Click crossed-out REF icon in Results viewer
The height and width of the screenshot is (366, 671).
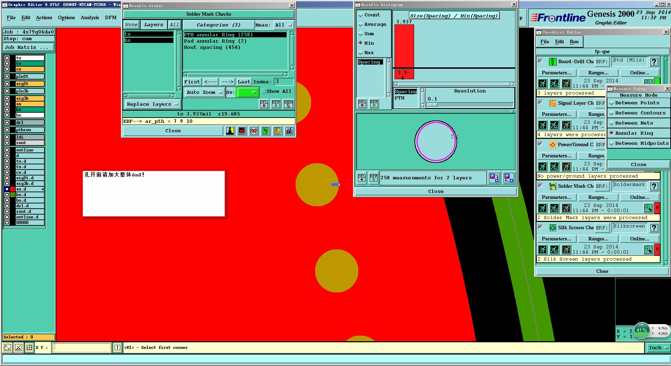click(254, 131)
